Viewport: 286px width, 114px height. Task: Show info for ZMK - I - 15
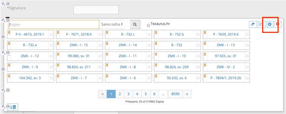[100, 45]
